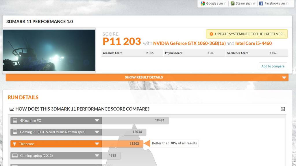Click the Steam logo icon
Viewport: 296px width, 166px height.
233,3
